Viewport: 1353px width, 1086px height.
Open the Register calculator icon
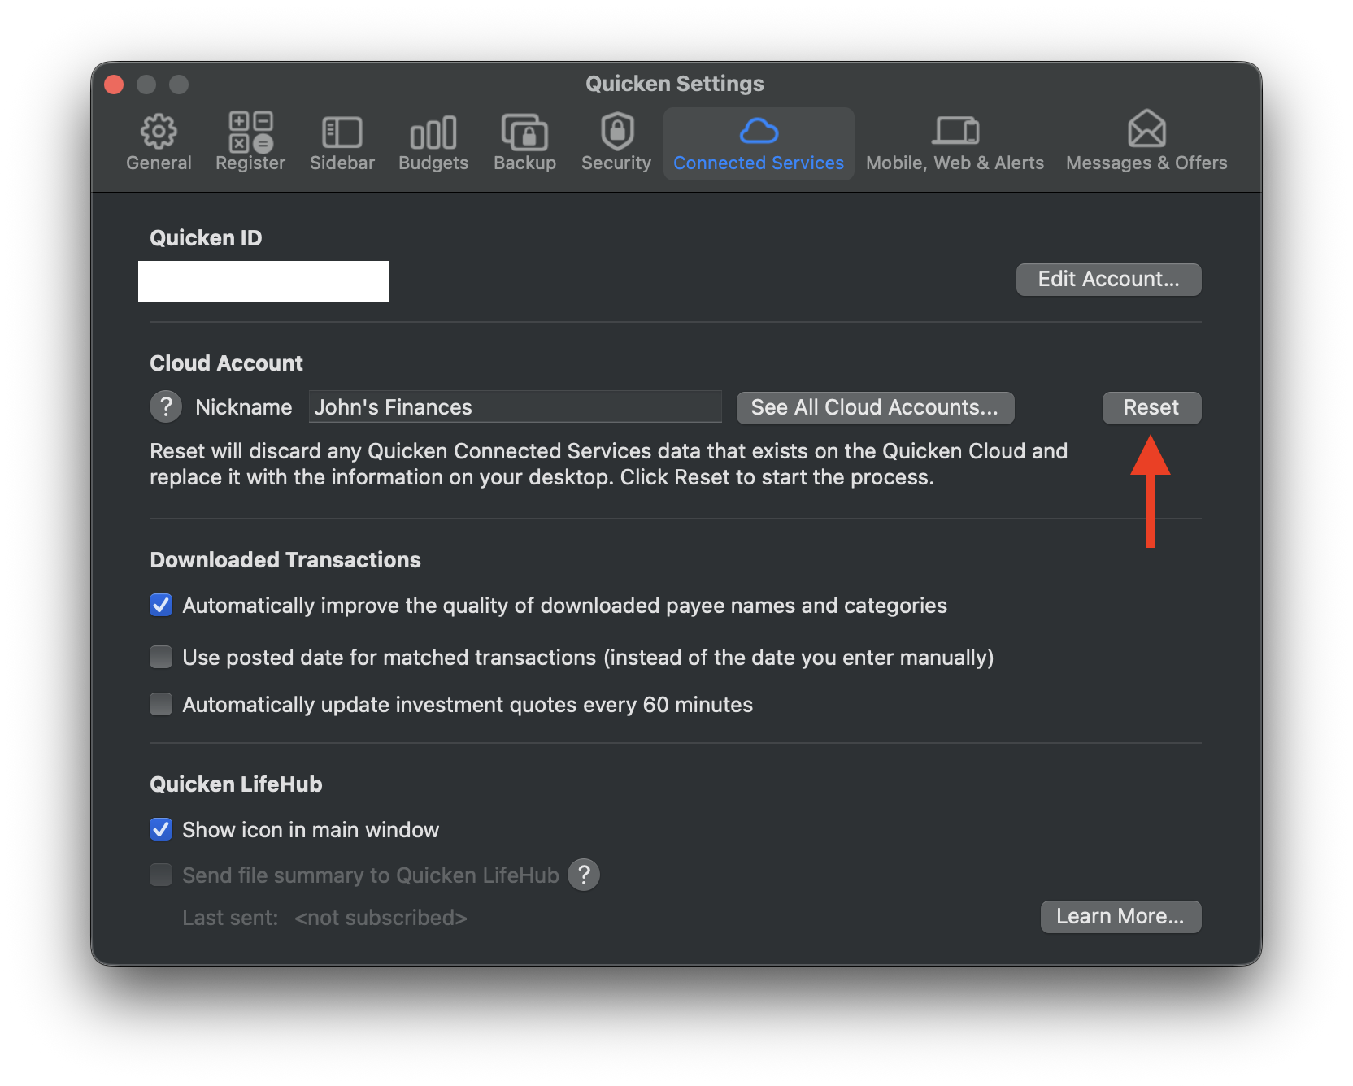pos(250,132)
